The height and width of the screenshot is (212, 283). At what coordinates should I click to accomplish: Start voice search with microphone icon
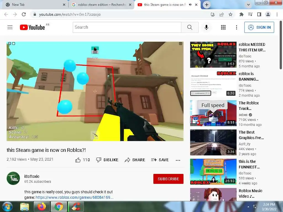(206, 27)
